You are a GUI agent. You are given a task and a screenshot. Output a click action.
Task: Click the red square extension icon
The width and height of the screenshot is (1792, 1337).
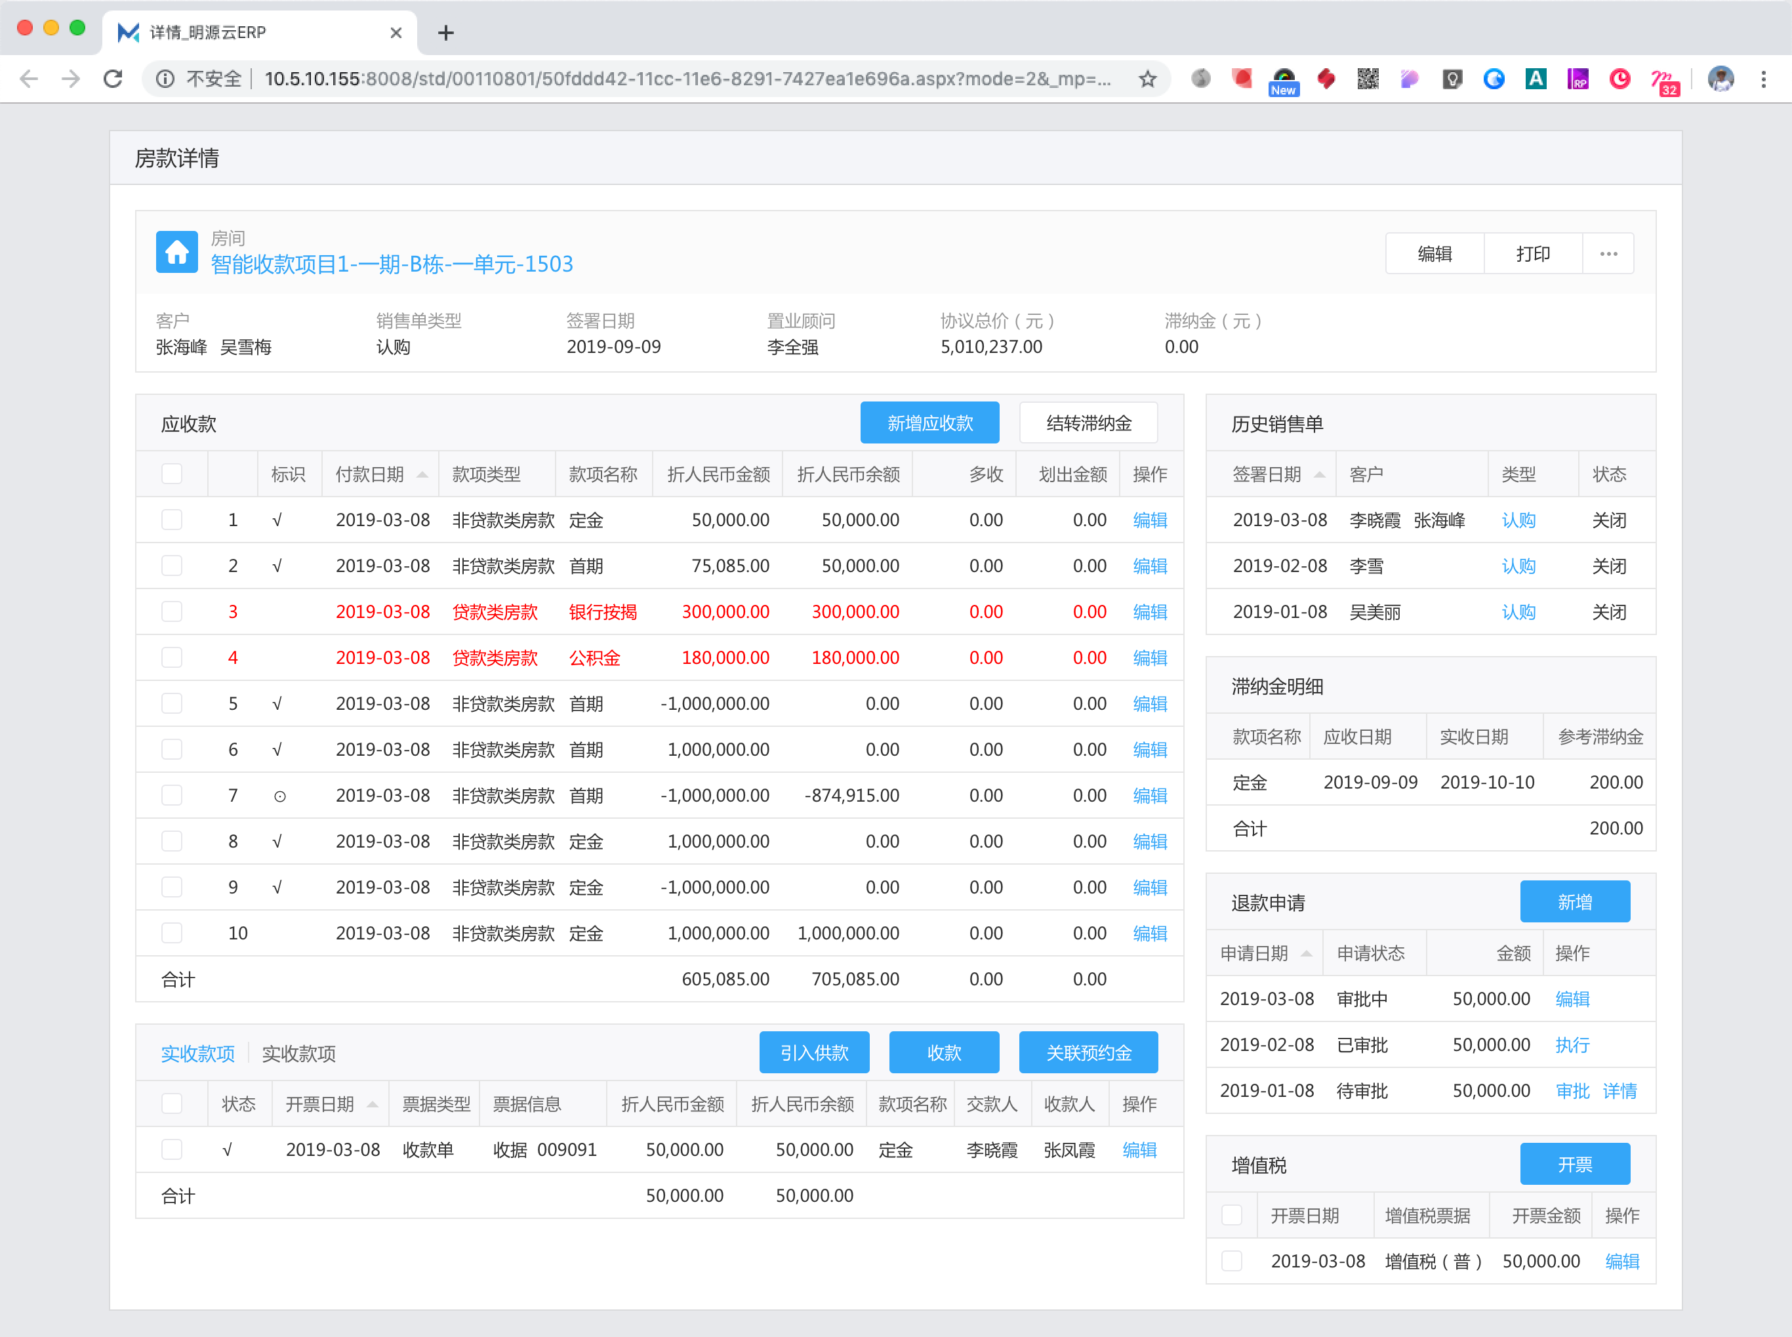(x=1242, y=79)
